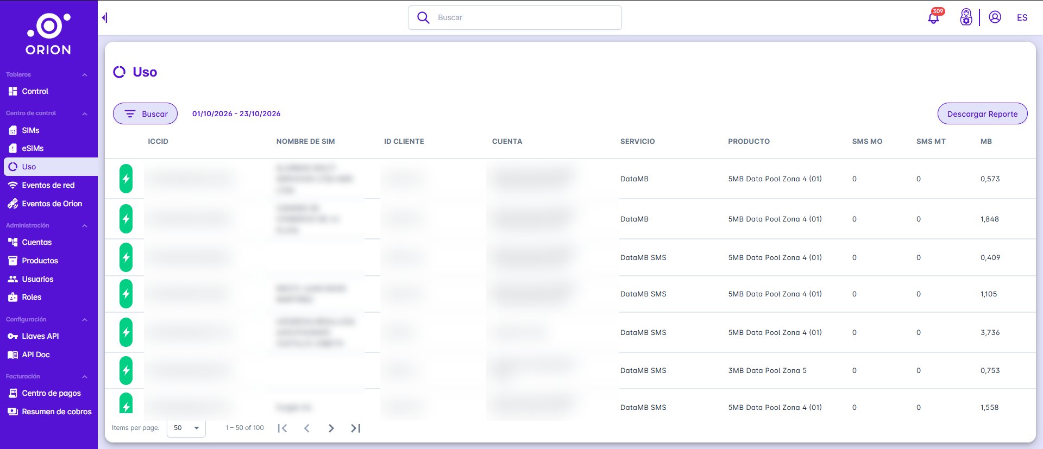The height and width of the screenshot is (449, 1043).
Task: Click the MB column header
Action: [986, 141]
